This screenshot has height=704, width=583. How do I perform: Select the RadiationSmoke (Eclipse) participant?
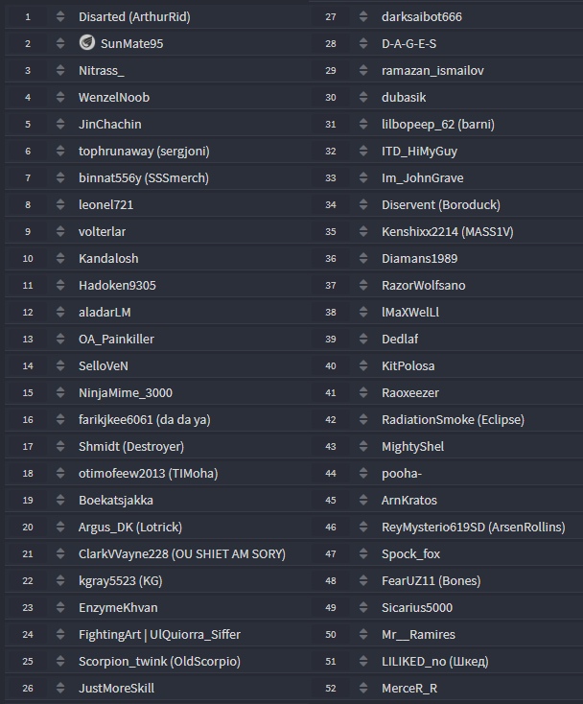click(453, 420)
